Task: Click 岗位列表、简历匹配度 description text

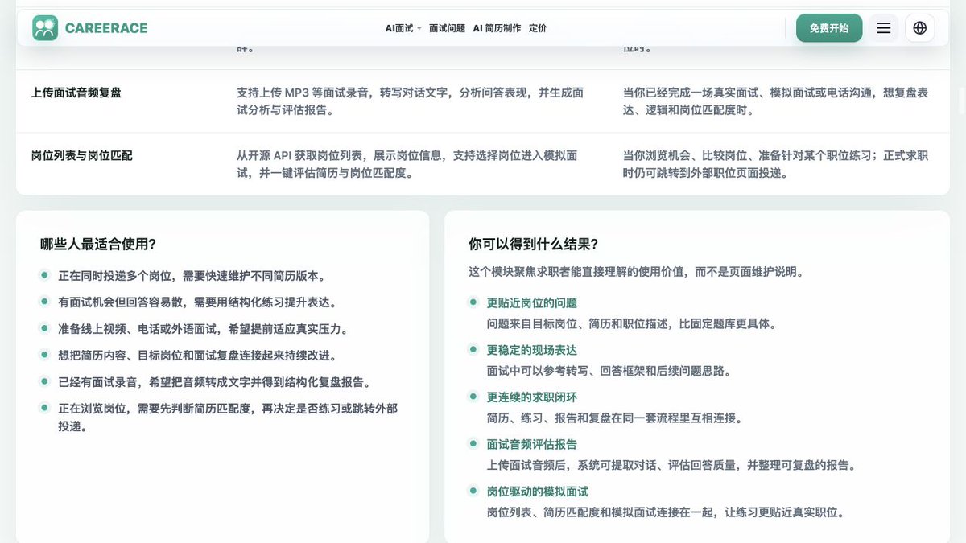Action: point(666,512)
